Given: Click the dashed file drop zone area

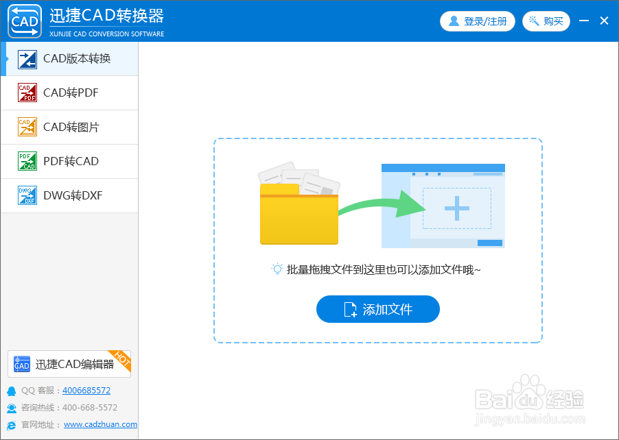Looking at the screenshot, I should [377, 240].
